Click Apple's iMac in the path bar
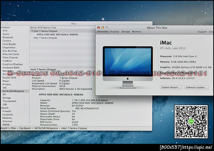Viewport: 214px width, 151px height. coord(8,128)
